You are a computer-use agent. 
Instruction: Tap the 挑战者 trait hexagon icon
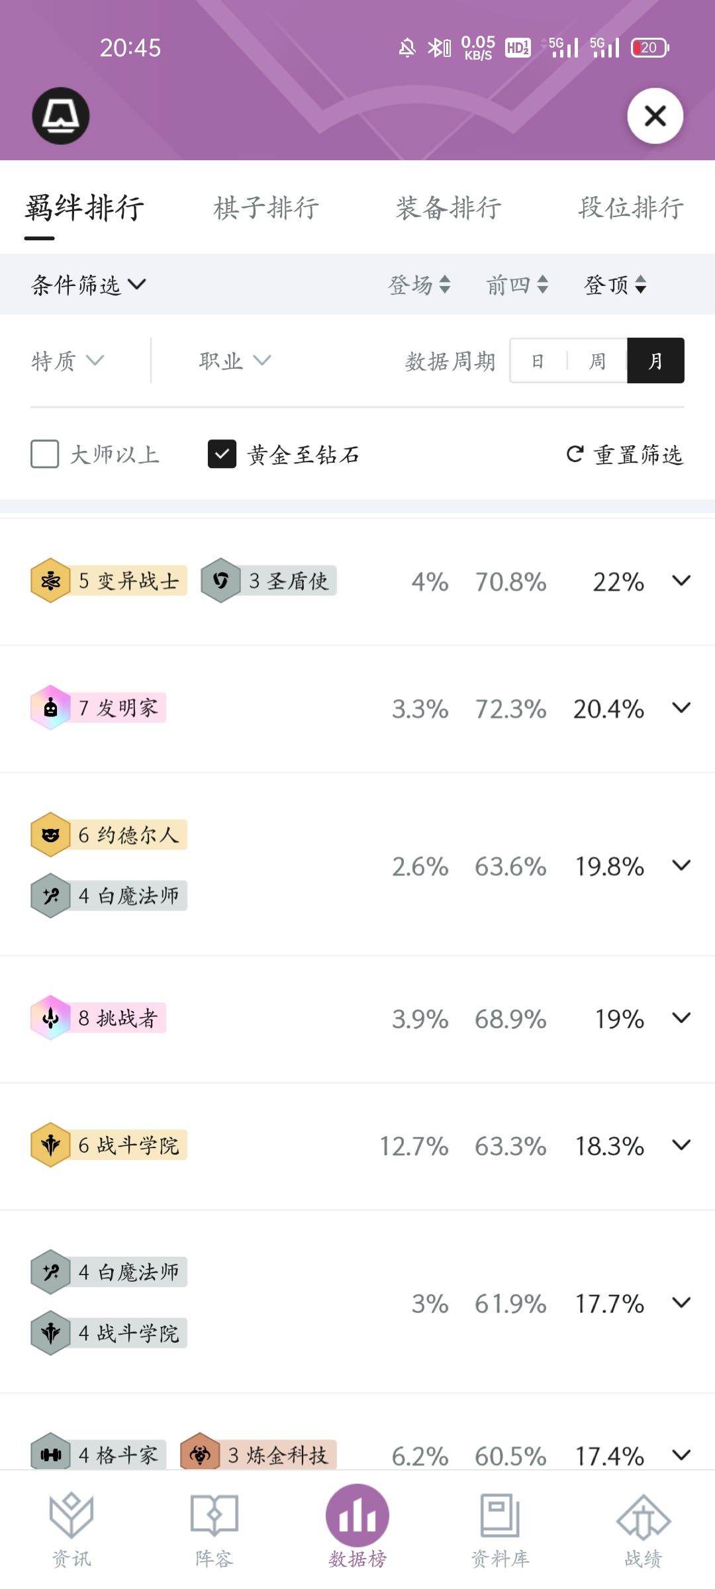tap(50, 1018)
